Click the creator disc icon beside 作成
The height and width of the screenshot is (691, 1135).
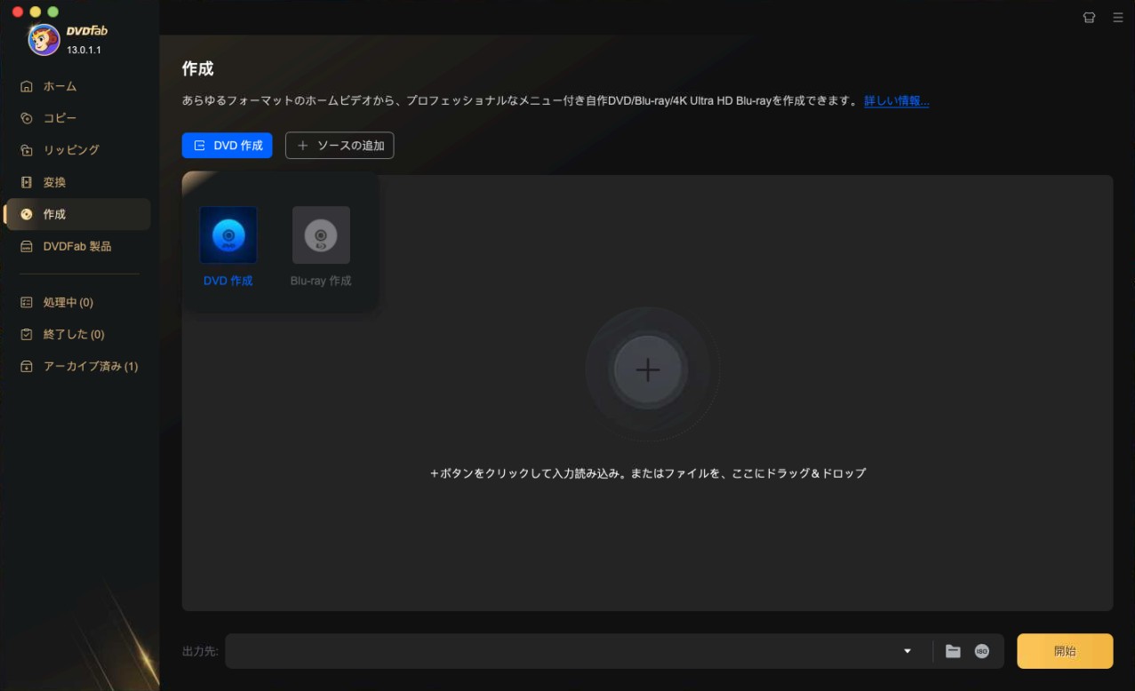27,214
